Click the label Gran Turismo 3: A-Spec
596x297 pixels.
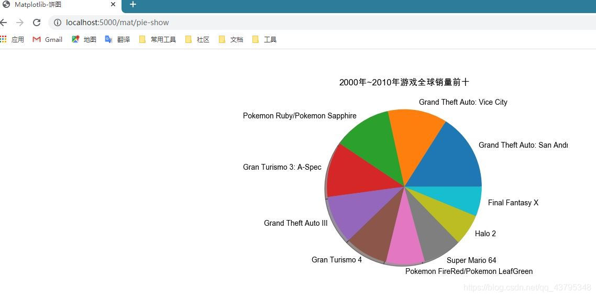[282, 167]
